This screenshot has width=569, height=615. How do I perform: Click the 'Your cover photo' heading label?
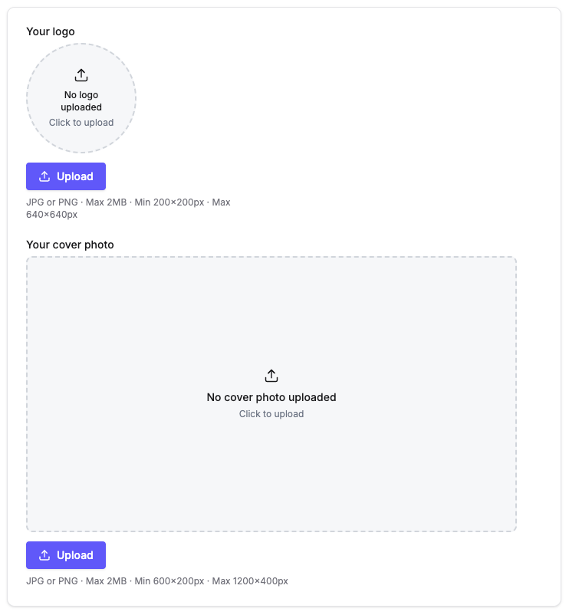[x=71, y=245]
